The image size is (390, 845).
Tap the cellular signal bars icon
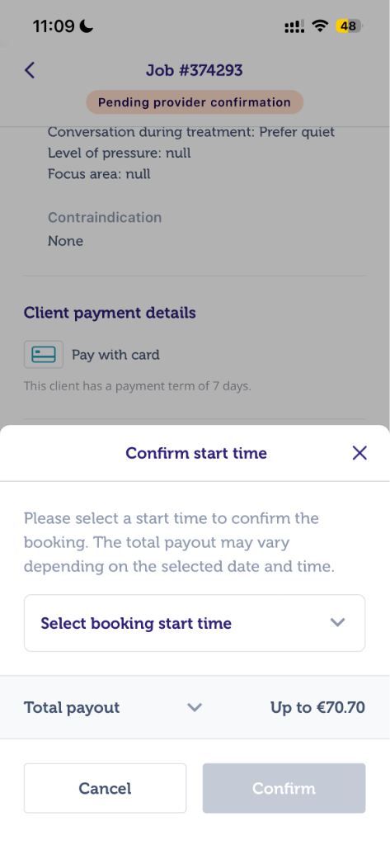tap(294, 26)
